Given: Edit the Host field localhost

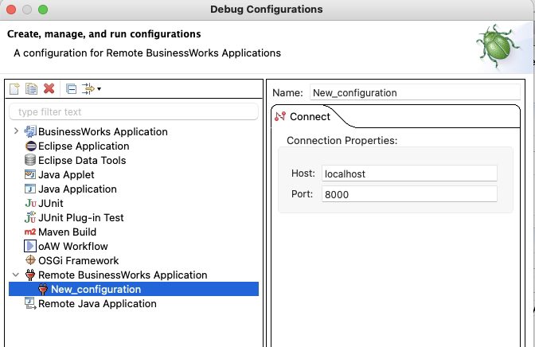Looking at the screenshot, I should [x=409, y=173].
